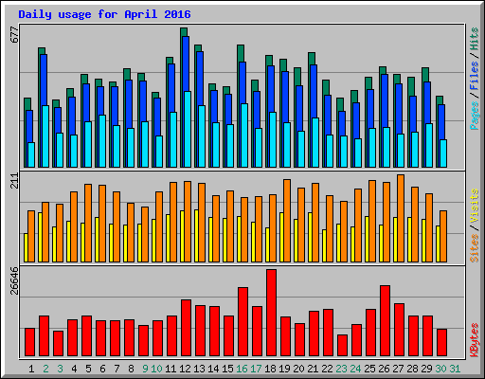Click day 27 on the x-axis
The height and width of the screenshot is (379, 485).
click(x=398, y=369)
